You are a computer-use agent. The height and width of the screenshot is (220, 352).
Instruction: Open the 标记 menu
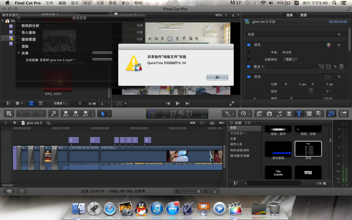[x=87, y=3]
